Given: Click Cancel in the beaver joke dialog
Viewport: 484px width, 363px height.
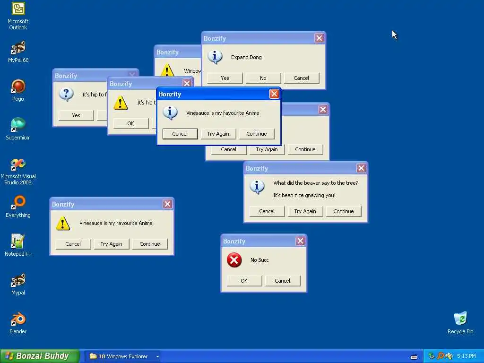Looking at the screenshot, I should pyautogui.click(x=267, y=211).
